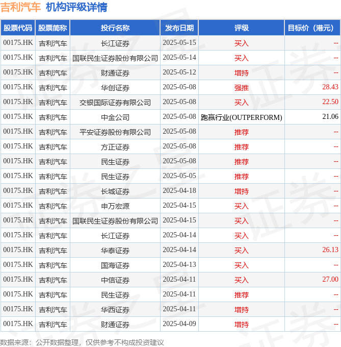The height and width of the screenshot is (347, 341).
Task: Click the date 2025-04-13
Action: (179, 265)
